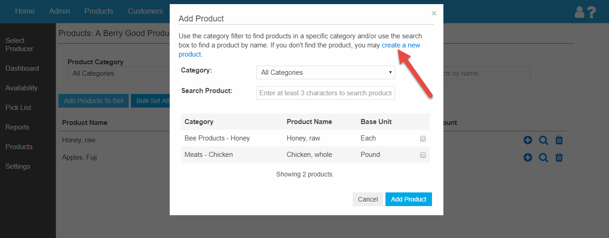The height and width of the screenshot is (238, 609).
Task: Click the blue Add Product button
Action: click(x=408, y=199)
